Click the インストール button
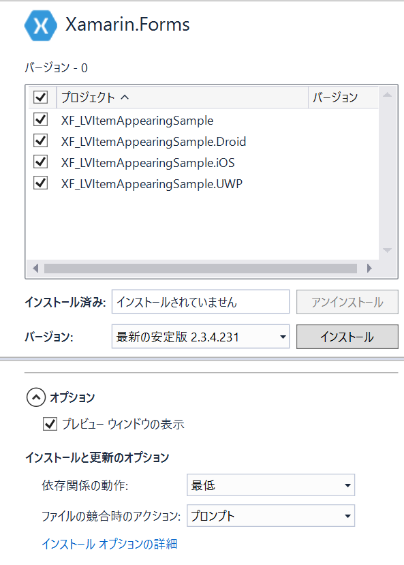 click(x=347, y=337)
